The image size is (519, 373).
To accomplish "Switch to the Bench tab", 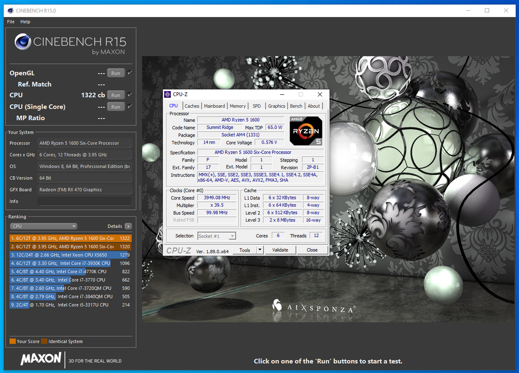I will pos(296,106).
